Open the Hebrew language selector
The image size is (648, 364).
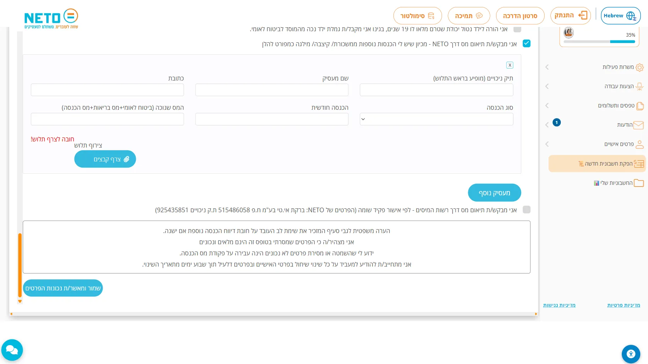point(621,16)
